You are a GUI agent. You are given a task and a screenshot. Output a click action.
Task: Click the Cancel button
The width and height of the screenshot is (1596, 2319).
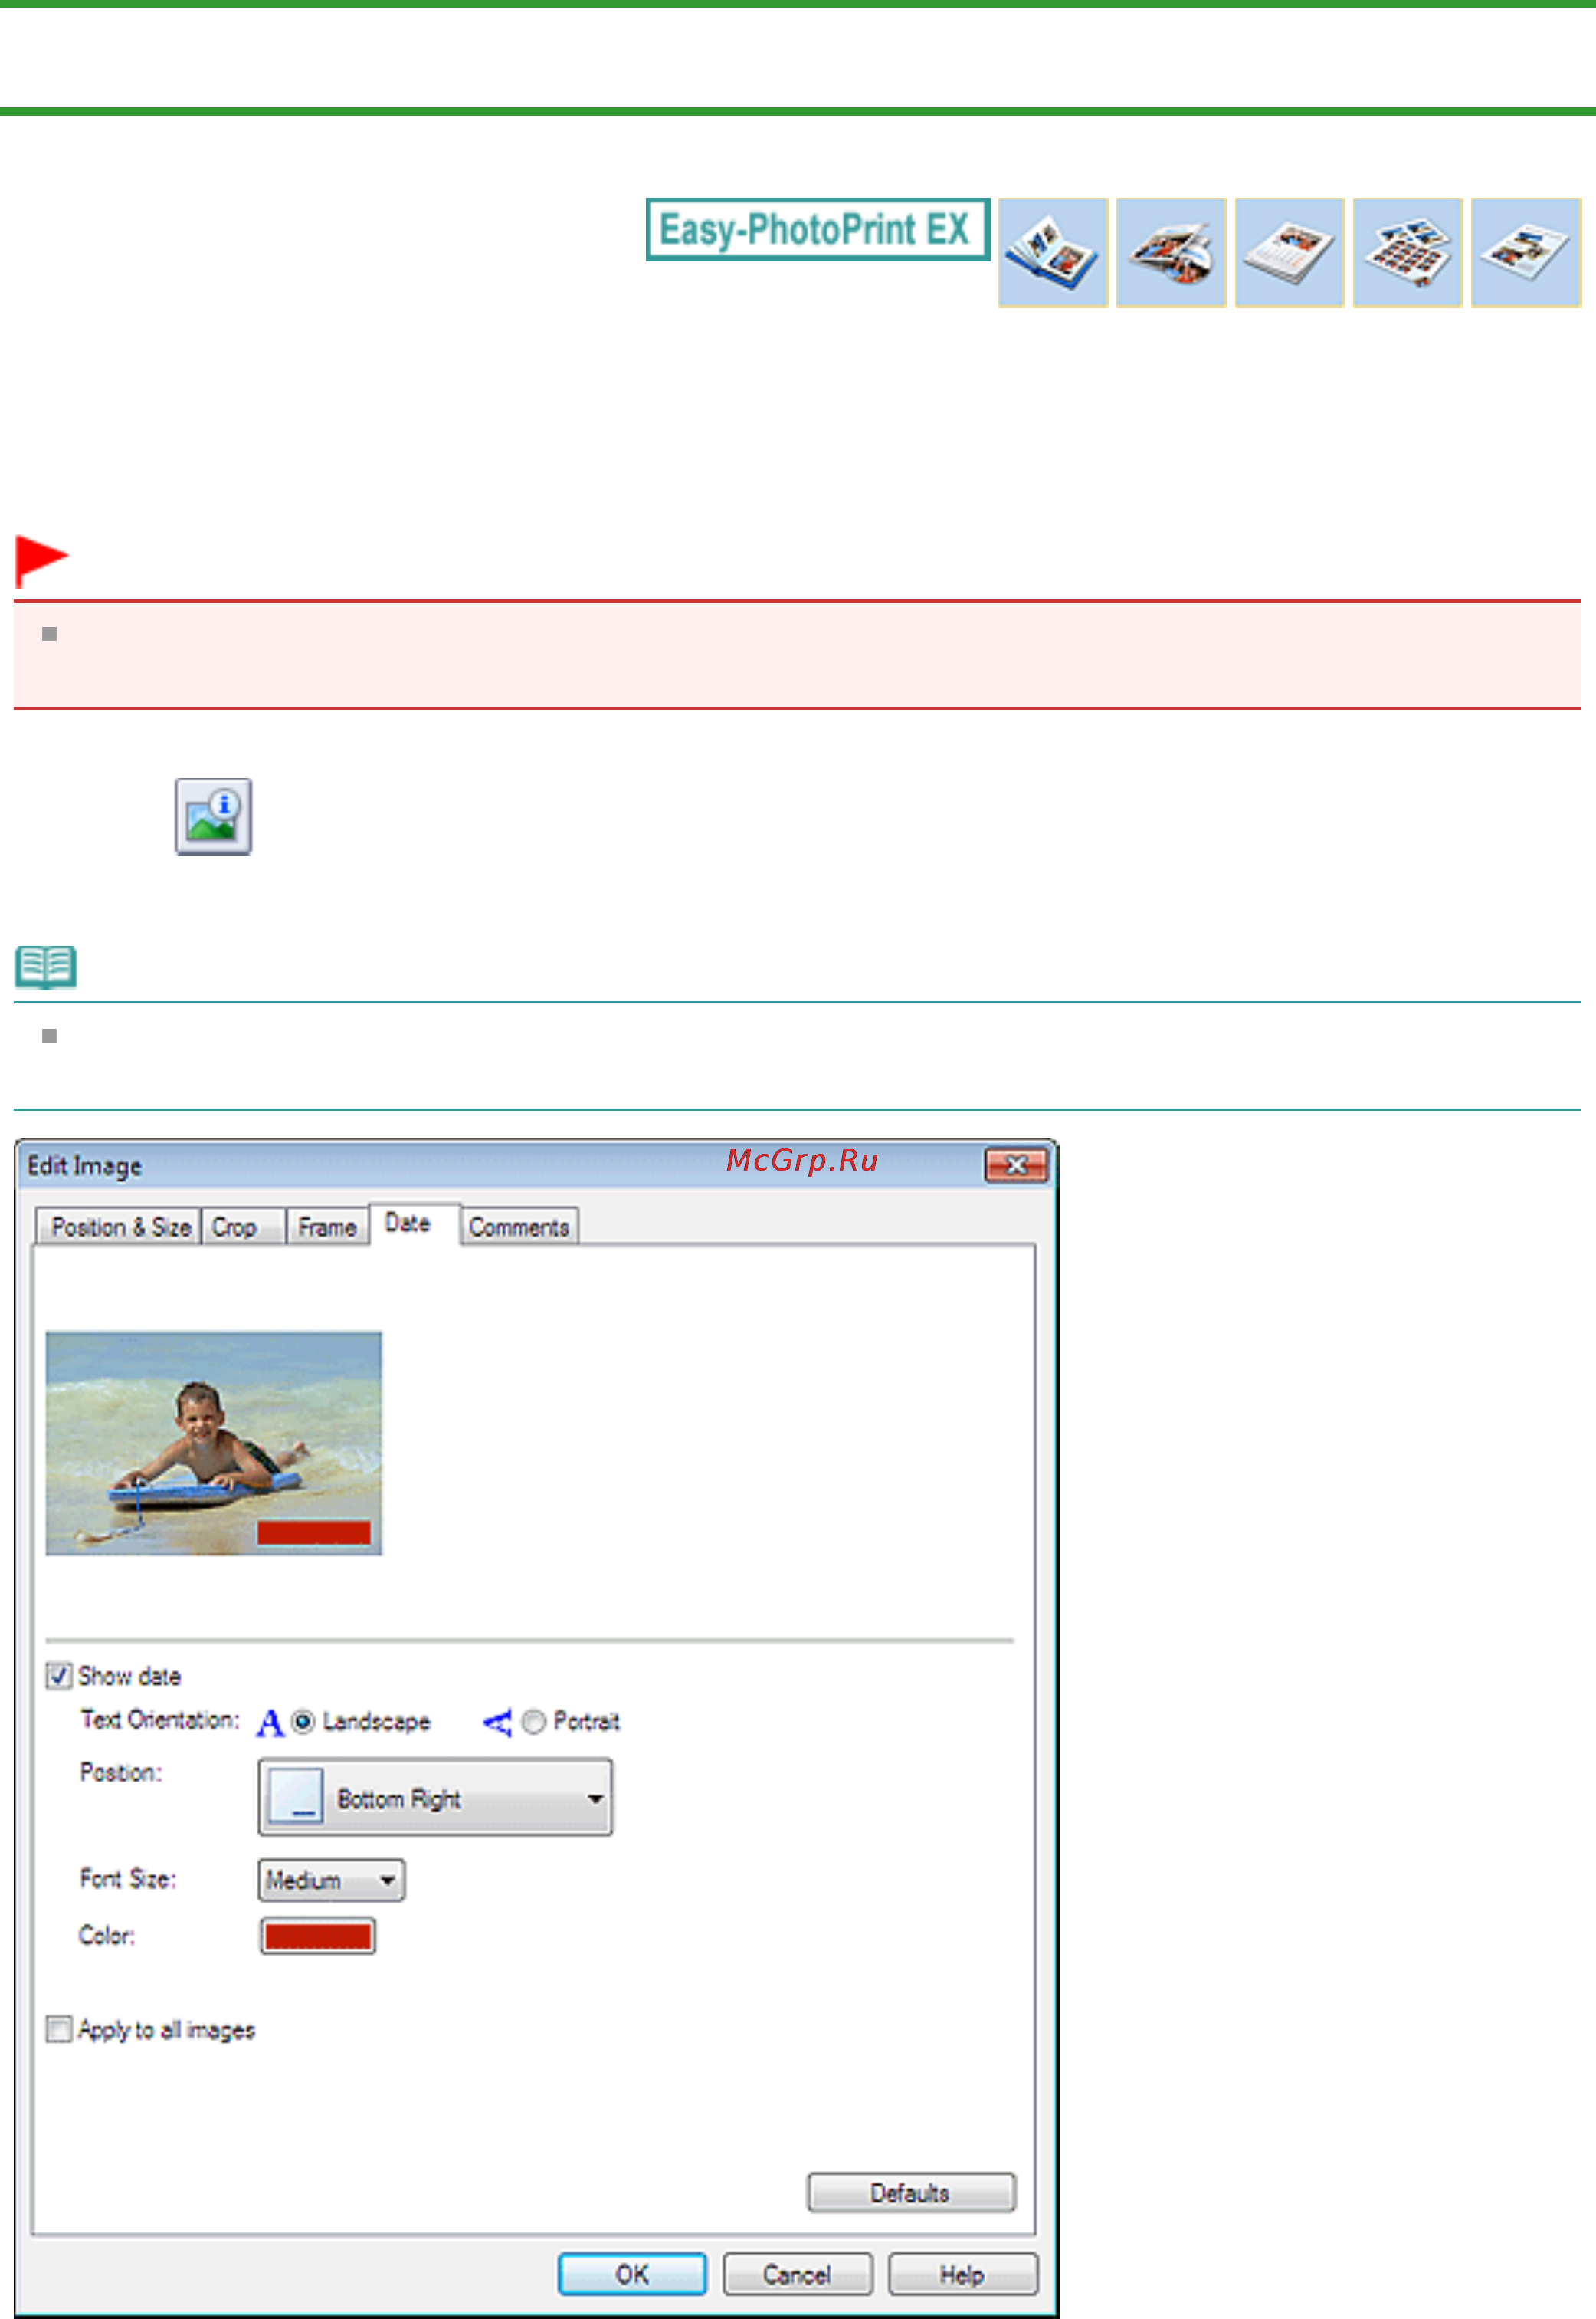click(x=797, y=2274)
